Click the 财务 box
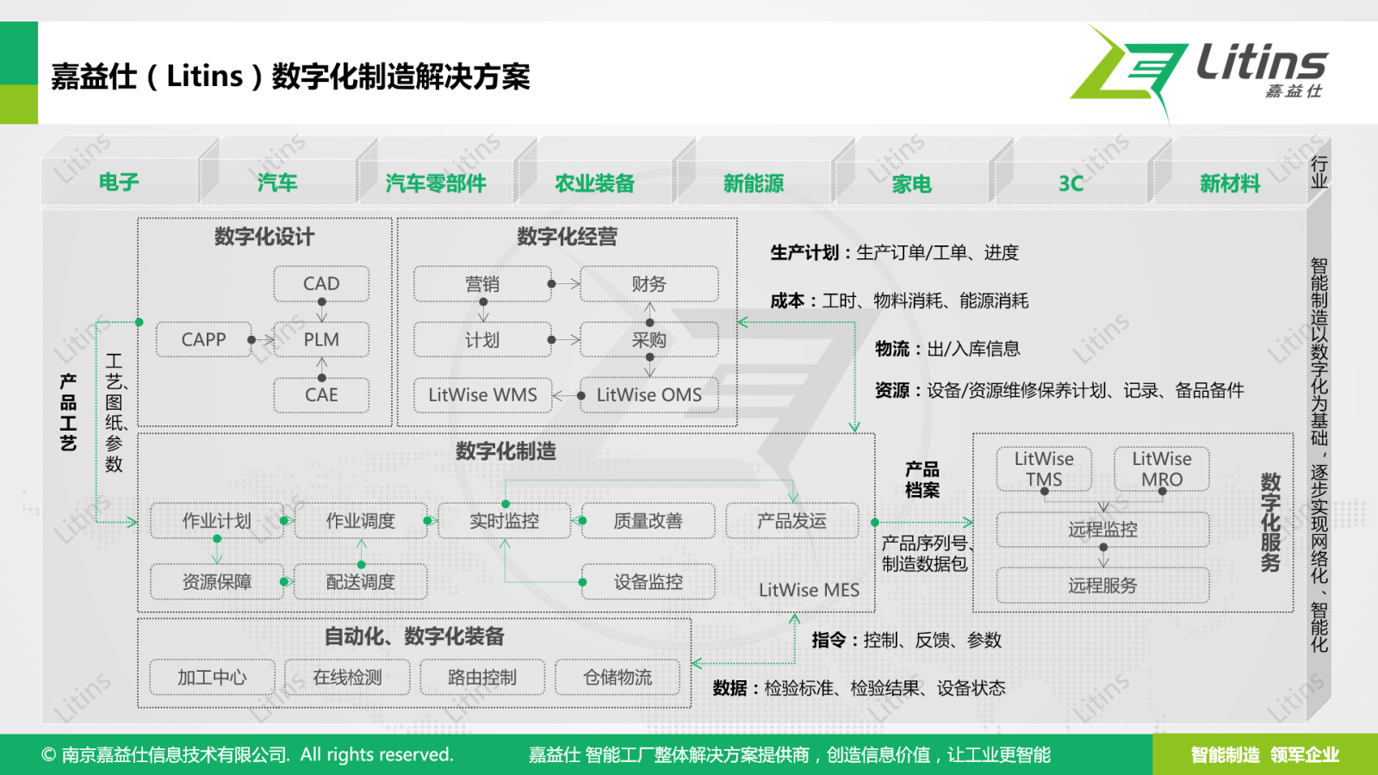This screenshot has width=1378, height=775. pos(649,283)
